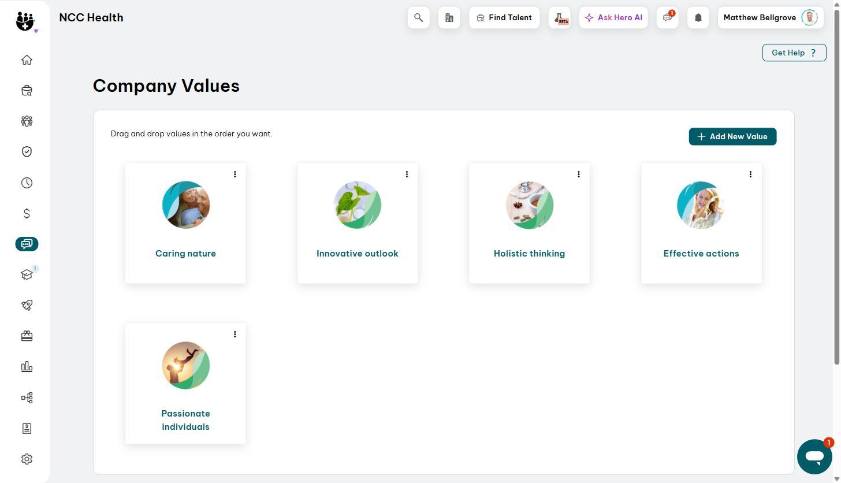Click the Add New Value button
This screenshot has width=841, height=483.
(x=732, y=137)
